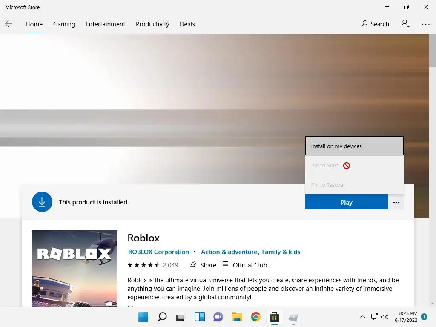Select Pin to Start option
The width and height of the screenshot is (436, 327).
click(x=355, y=166)
